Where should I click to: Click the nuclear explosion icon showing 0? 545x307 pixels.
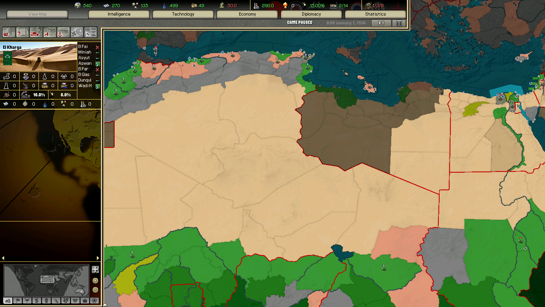(x=285, y=5)
